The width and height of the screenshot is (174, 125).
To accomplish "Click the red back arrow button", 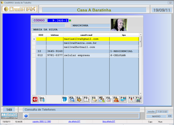I will (x=35, y=99).
